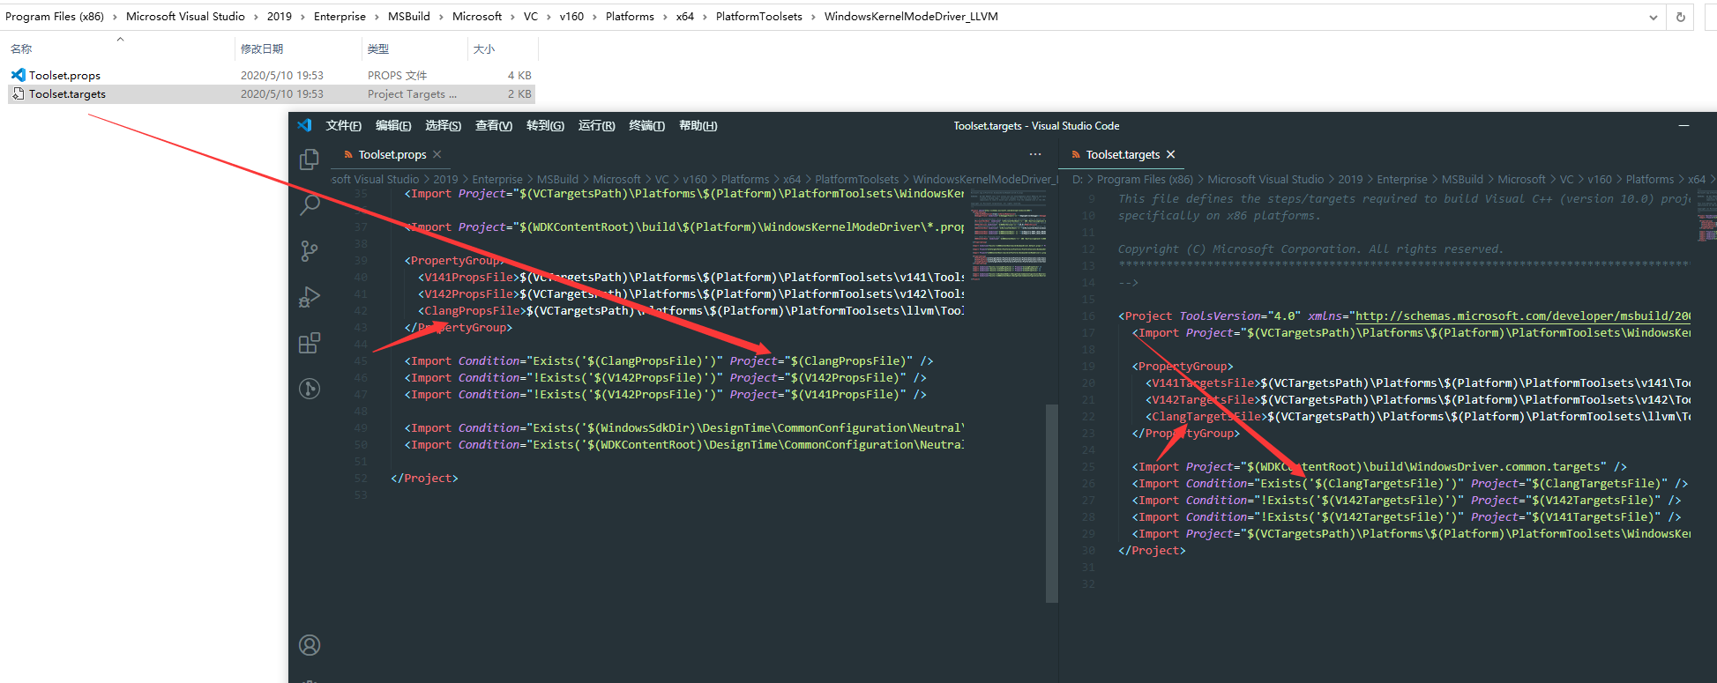Open the 编辑(E) menu in VS Code
Image resolution: width=1717 pixels, height=683 pixels.
(393, 126)
